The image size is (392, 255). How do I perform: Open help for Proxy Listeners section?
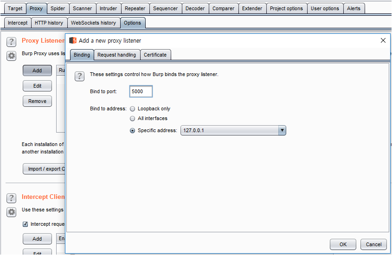[x=11, y=42]
